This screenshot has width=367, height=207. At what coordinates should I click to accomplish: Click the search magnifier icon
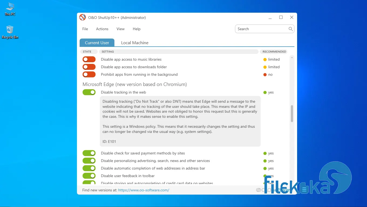point(291,29)
